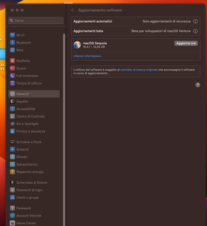This screenshot has width=207, height=226.
Task: Open Centro di Controllo icon
Action: pos(12,116)
